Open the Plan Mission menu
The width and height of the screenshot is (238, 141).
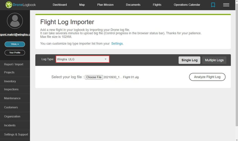[x=105, y=5]
